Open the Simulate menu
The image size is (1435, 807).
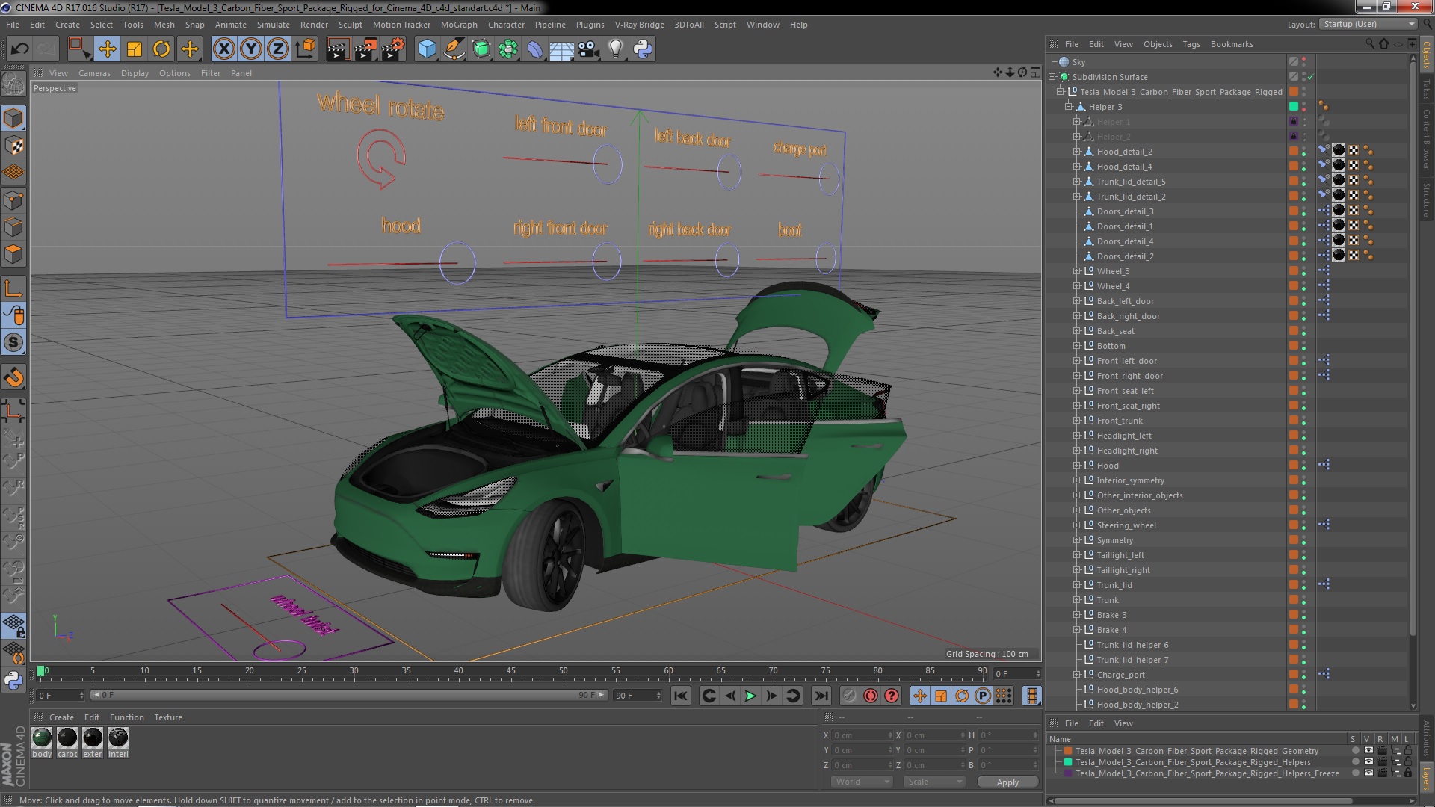click(x=273, y=25)
